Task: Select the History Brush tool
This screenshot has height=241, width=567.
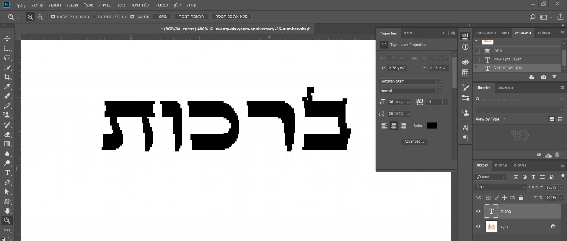Action: pyautogui.click(x=7, y=125)
